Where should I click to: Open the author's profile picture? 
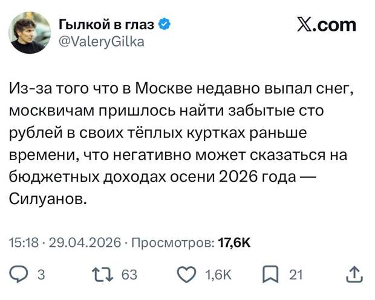pos(30,33)
